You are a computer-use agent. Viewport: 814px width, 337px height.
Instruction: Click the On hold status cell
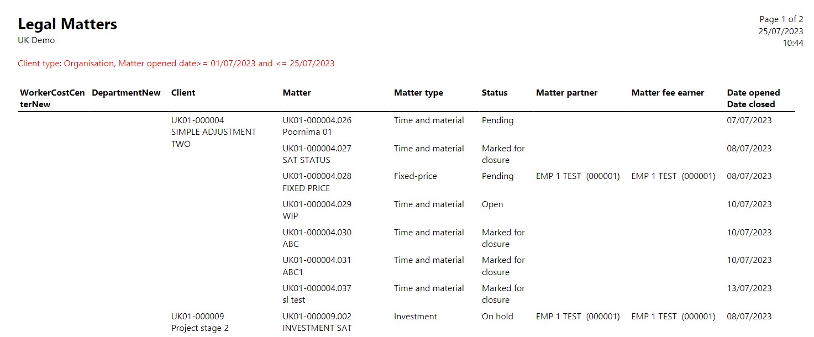(x=497, y=317)
